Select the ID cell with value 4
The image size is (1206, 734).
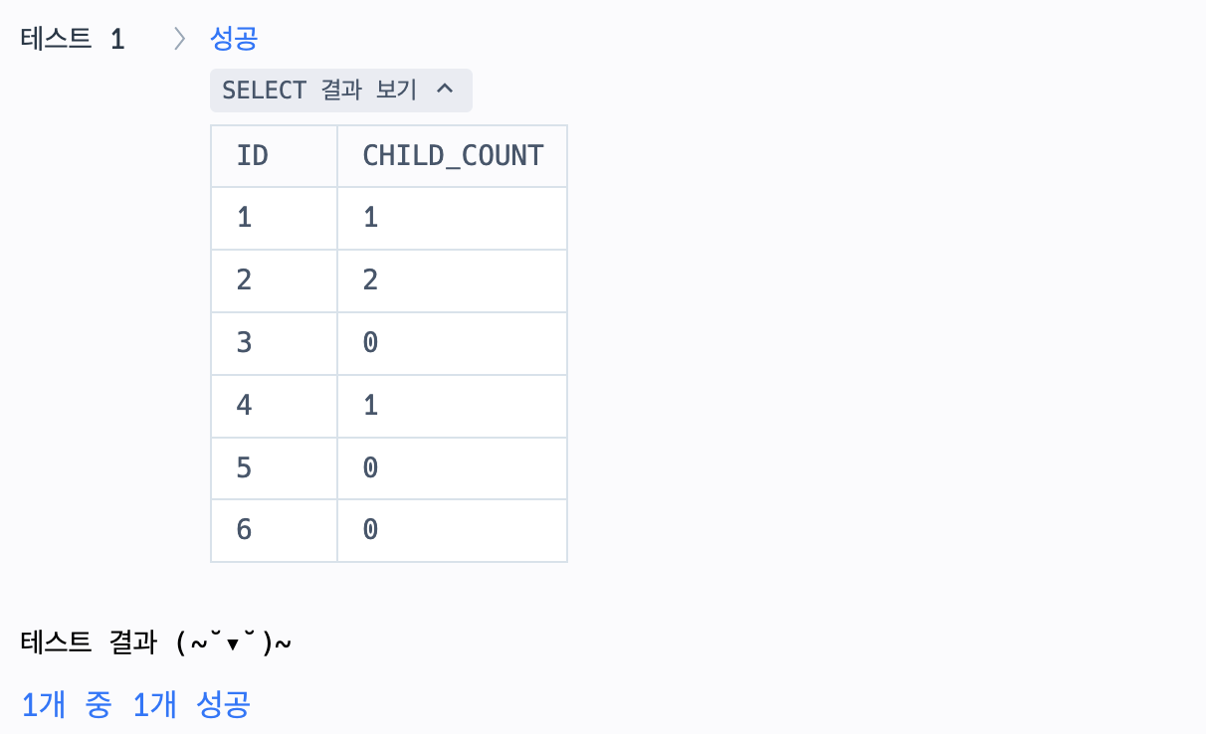[x=274, y=406]
